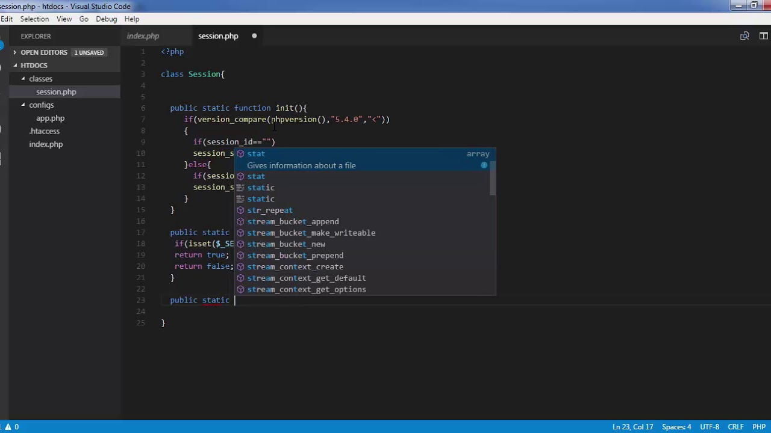
Task: Open the Debug menu
Action: (106, 19)
